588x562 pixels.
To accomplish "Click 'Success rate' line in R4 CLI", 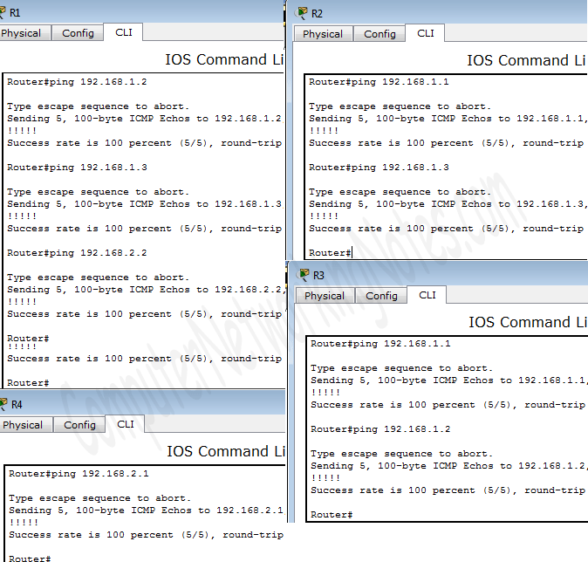I will pos(147,535).
